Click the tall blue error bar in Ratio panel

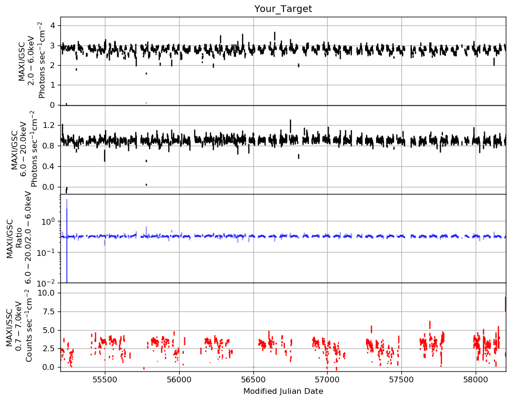pos(67,241)
